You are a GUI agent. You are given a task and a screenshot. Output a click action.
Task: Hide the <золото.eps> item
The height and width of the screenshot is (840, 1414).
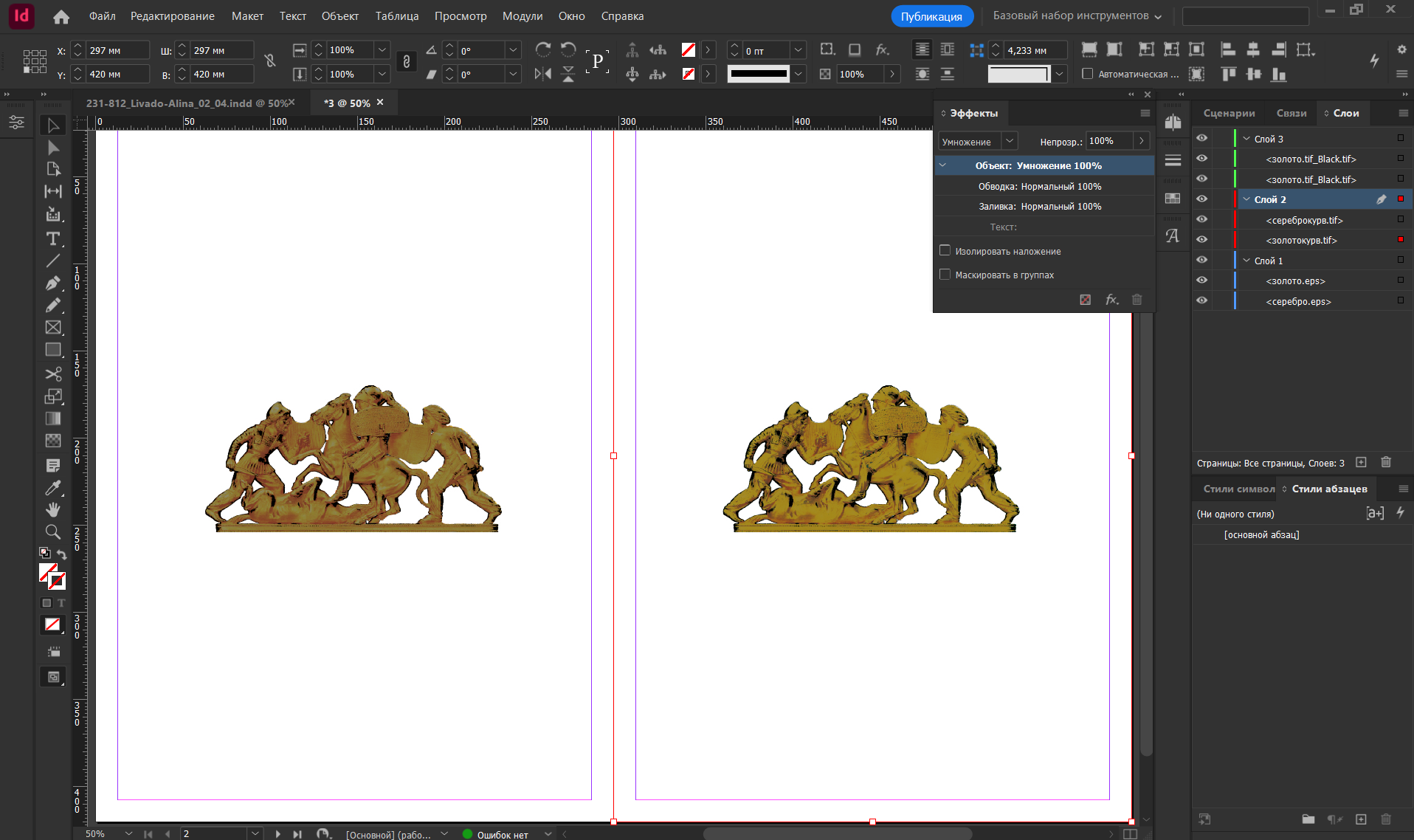pos(1202,280)
